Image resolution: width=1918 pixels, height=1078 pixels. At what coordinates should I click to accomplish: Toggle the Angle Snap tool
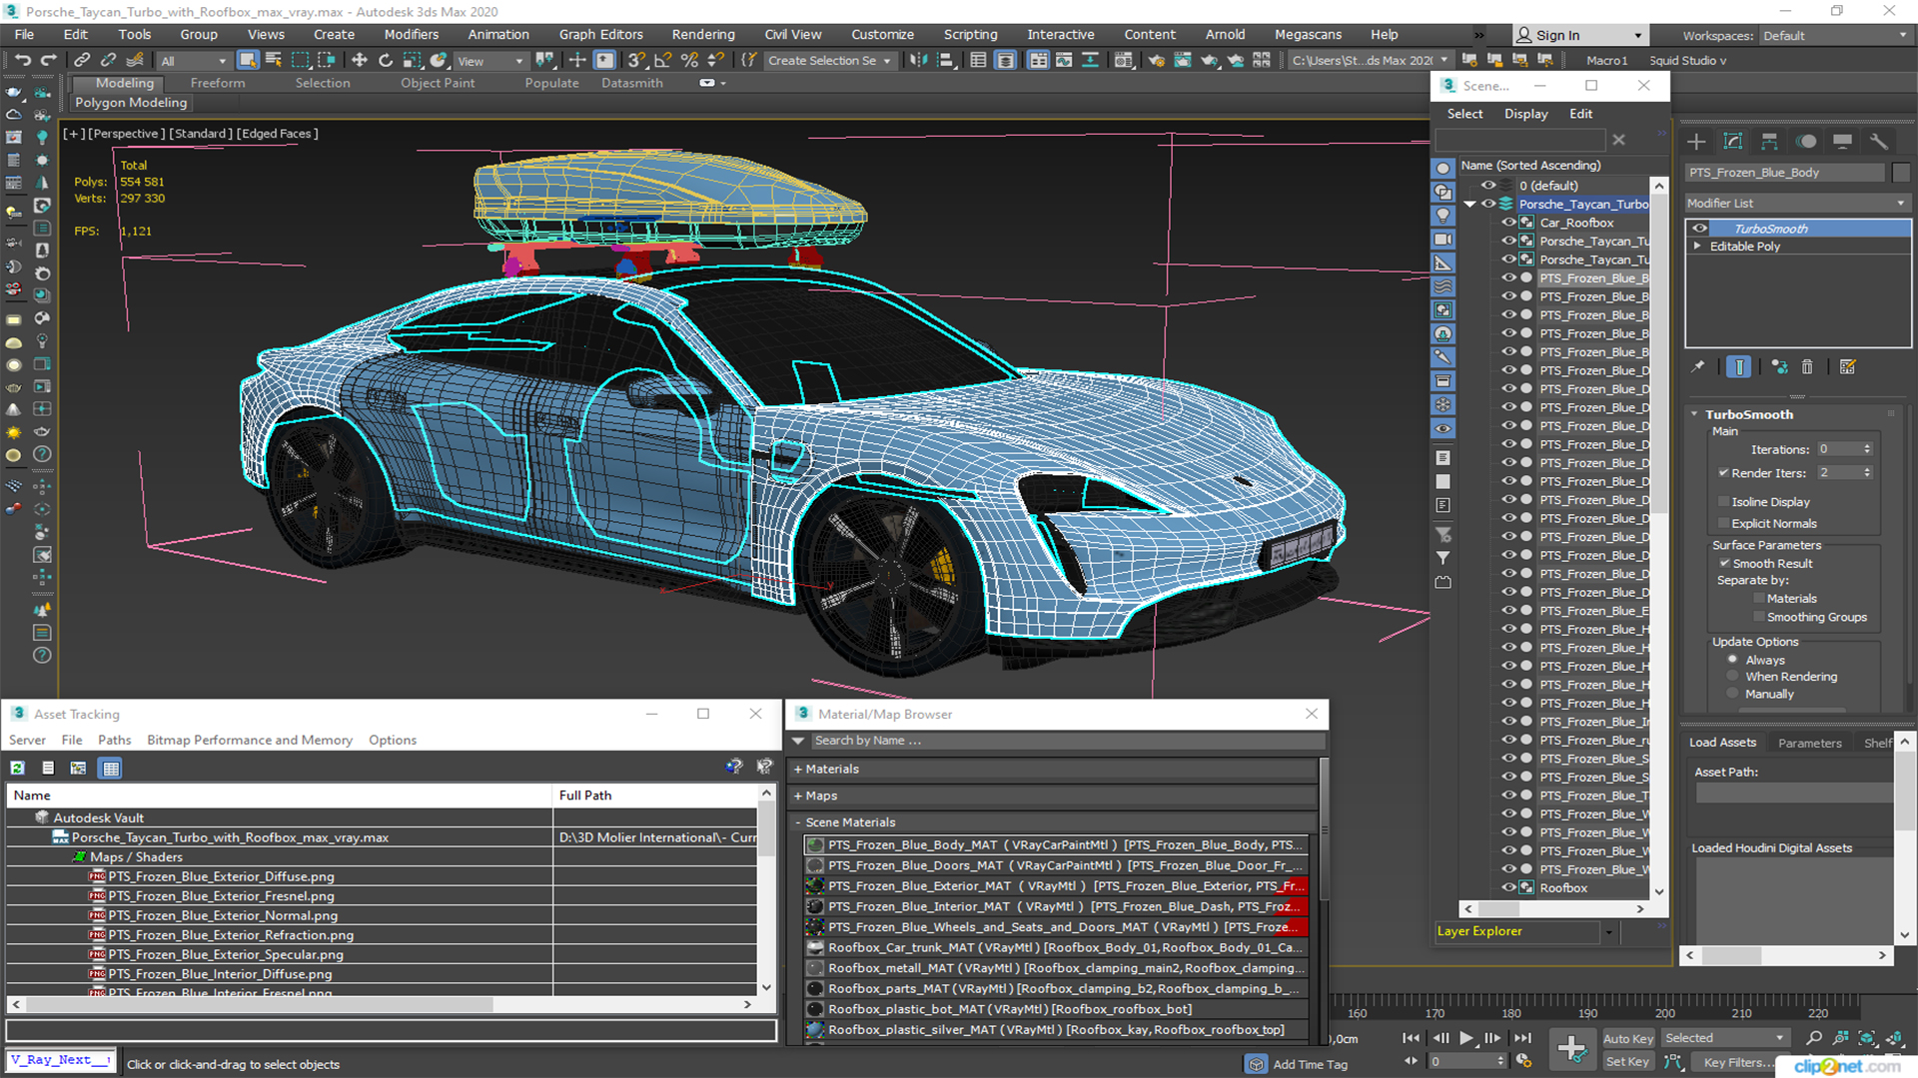[663, 61]
